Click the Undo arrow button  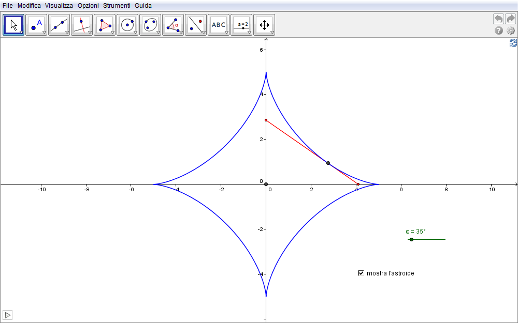[x=498, y=19]
